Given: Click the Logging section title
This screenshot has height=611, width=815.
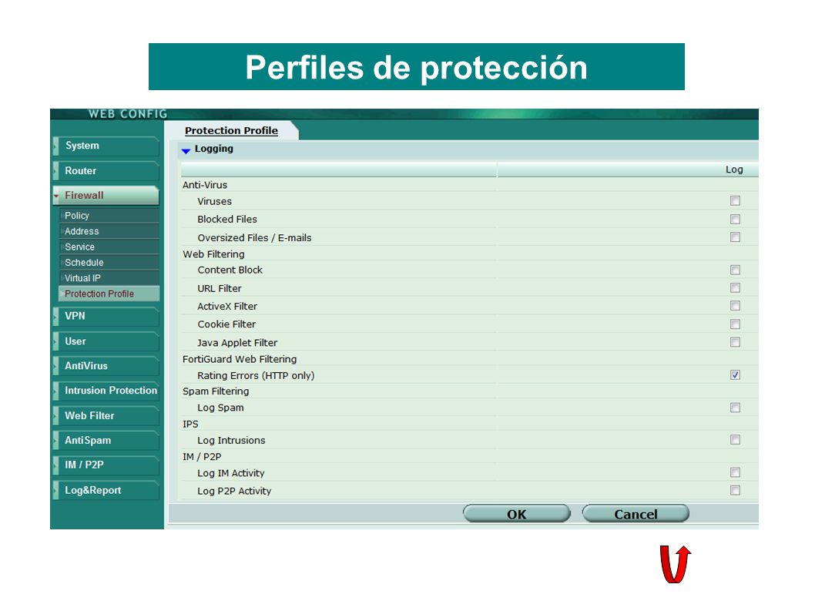Looking at the screenshot, I should click(213, 149).
